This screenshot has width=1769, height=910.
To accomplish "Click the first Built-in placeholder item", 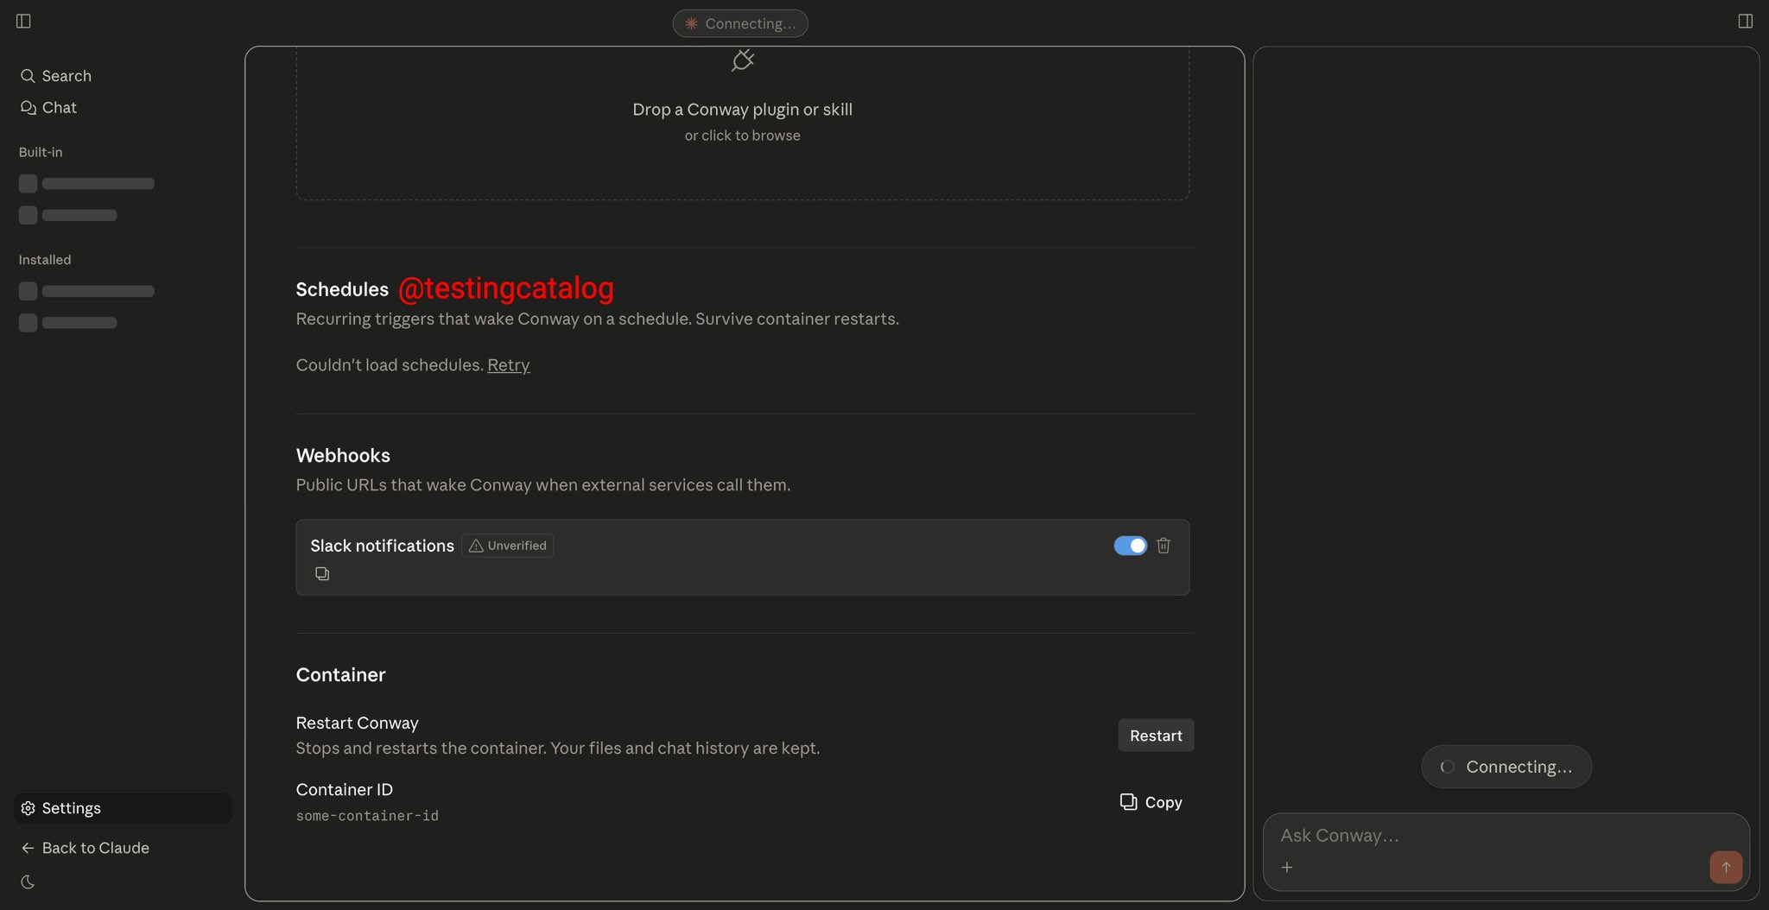I will pos(86,183).
